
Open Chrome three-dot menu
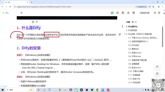(x=162, y=7)
